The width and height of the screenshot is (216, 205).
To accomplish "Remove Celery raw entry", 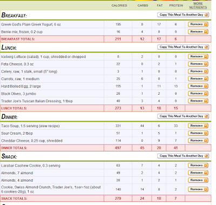I will coord(198,71).
